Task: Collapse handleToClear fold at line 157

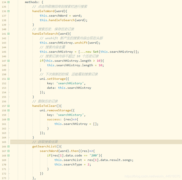Action: click(x=8, y=106)
